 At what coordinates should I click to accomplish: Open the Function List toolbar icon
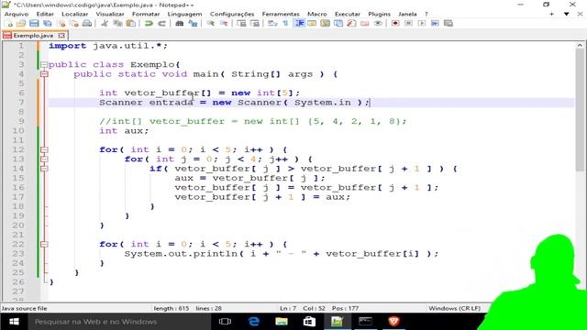[351, 24]
